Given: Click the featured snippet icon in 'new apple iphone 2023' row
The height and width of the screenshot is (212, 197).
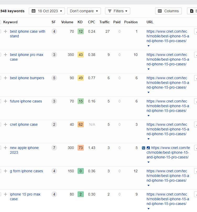Looking at the screenshot, I should pyautogui.click(x=144, y=148).
